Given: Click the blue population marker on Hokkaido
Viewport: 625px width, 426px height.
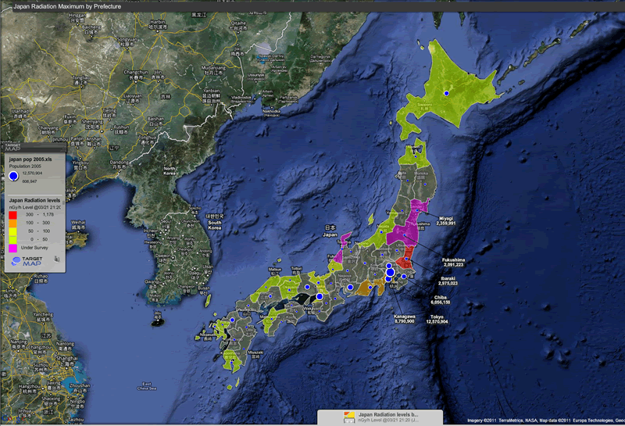Looking at the screenshot, I should point(447,93).
